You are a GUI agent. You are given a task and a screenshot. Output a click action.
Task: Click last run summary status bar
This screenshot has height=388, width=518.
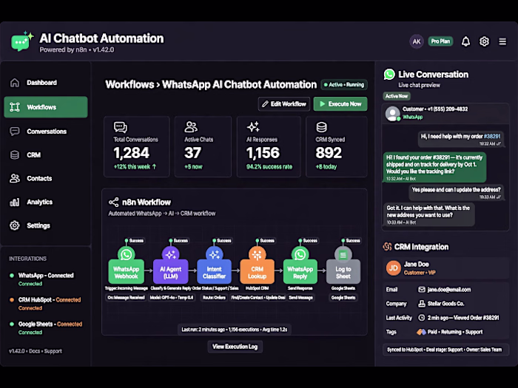tap(235, 330)
